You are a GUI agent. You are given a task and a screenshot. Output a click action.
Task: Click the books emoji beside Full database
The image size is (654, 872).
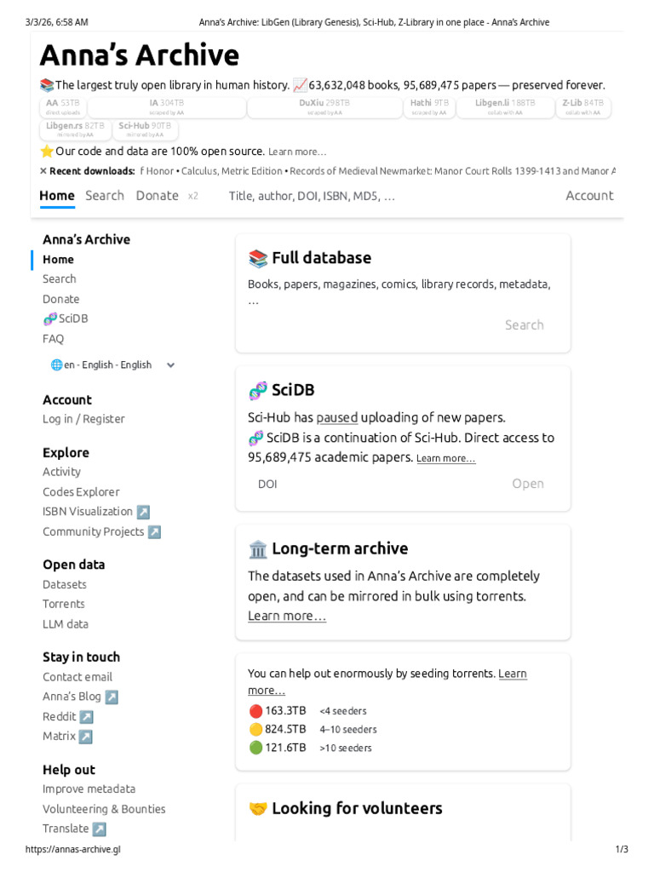257,259
